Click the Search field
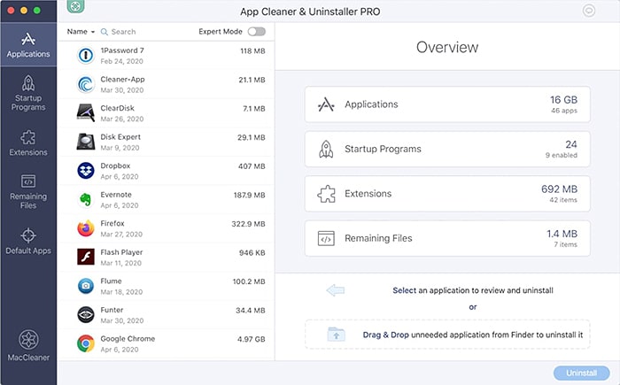 pyautogui.click(x=123, y=32)
